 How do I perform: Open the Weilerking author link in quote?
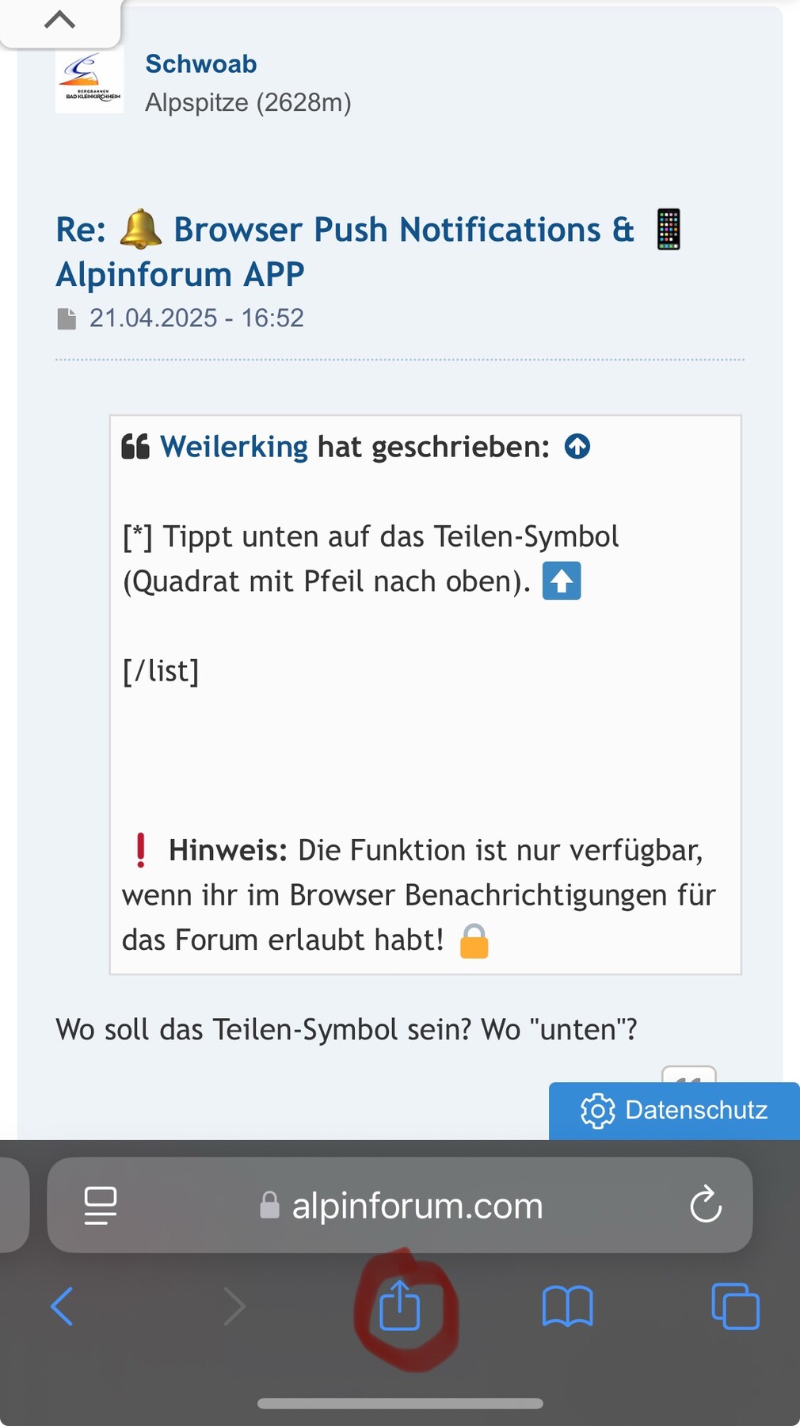tap(234, 447)
